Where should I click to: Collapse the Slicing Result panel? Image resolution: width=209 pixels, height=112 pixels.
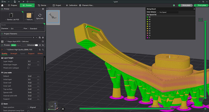coord(194,9)
